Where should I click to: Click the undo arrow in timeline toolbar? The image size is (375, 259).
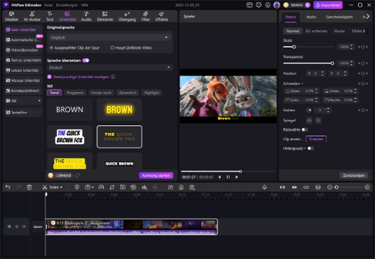(7, 187)
